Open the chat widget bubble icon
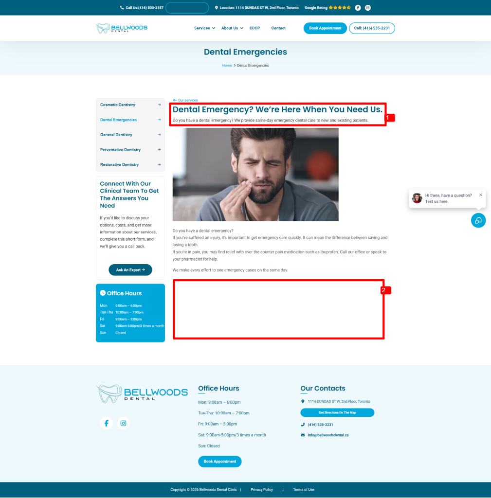 coord(478,220)
